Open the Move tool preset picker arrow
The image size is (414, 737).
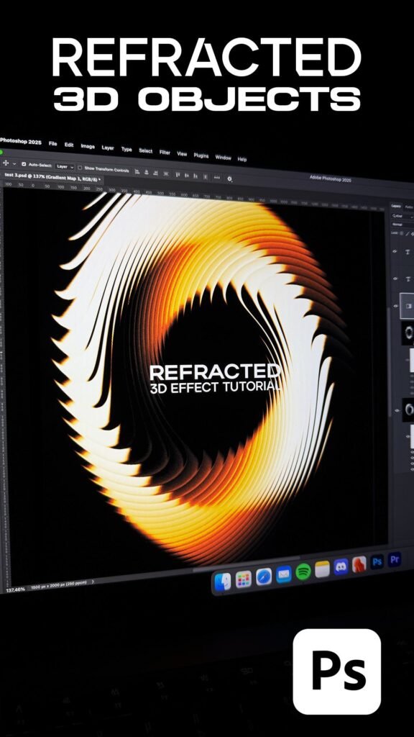pyautogui.click(x=14, y=163)
